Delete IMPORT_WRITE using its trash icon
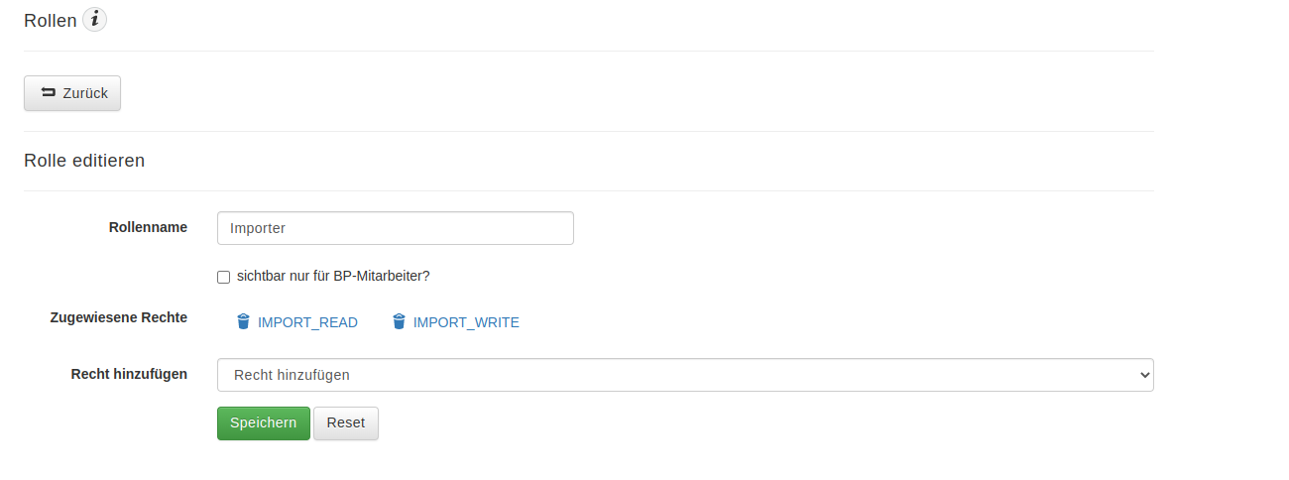This screenshot has width=1289, height=480. point(399,321)
